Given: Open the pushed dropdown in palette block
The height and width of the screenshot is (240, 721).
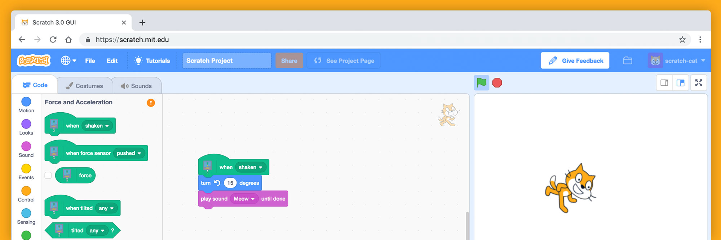Looking at the screenshot, I should pyautogui.click(x=129, y=153).
